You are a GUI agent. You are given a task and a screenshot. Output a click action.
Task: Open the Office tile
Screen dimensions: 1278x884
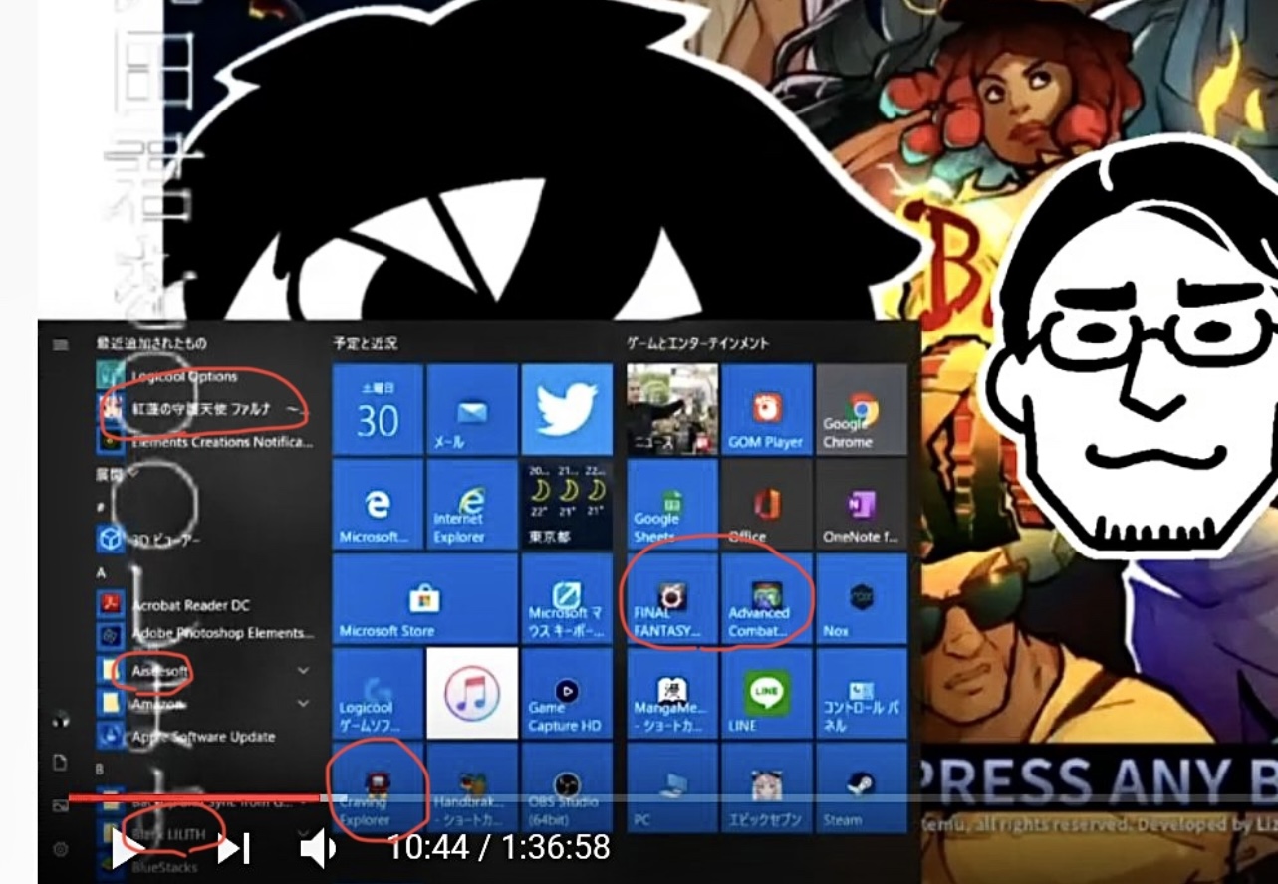(767, 505)
